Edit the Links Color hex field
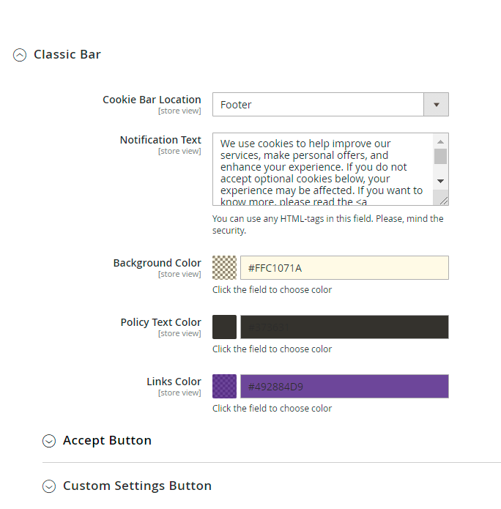The height and width of the screenshot is (509, 501). [344, 387]
